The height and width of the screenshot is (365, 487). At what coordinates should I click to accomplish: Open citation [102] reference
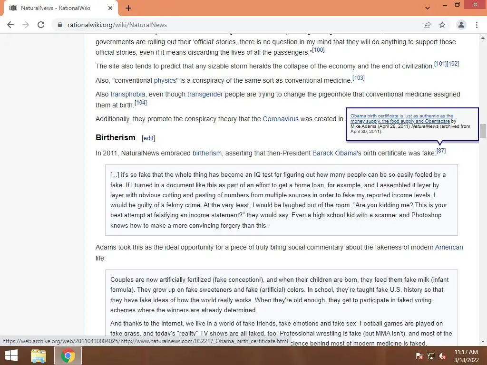(453, 64)
